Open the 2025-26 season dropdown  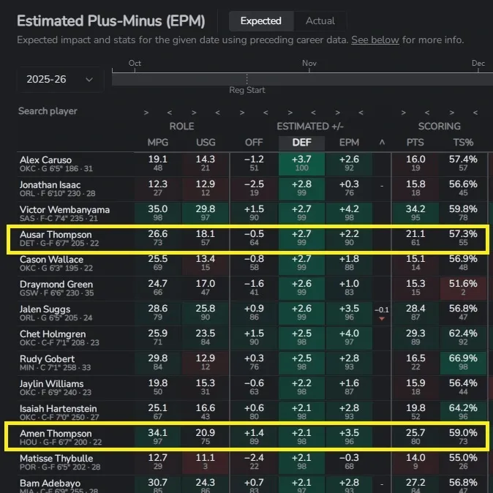tap(59, 79)
